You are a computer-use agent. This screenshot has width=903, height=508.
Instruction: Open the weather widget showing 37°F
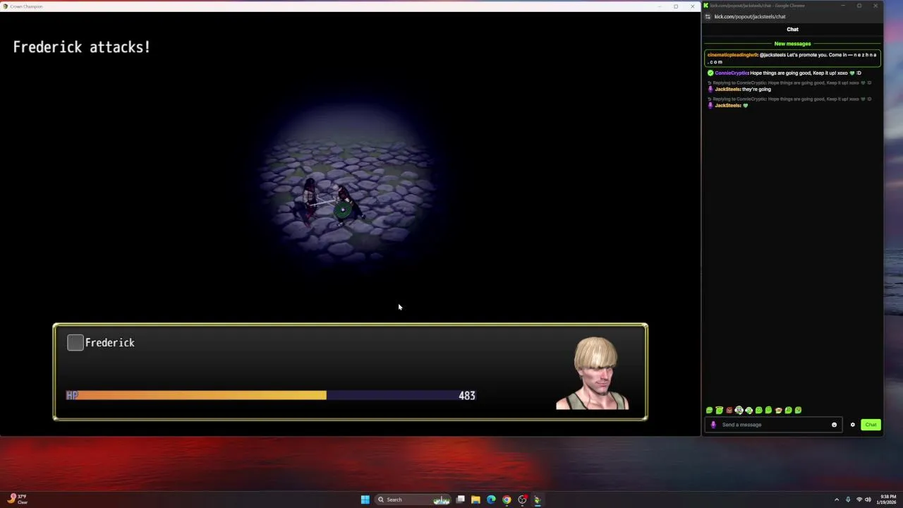click(x=18, y=500)
